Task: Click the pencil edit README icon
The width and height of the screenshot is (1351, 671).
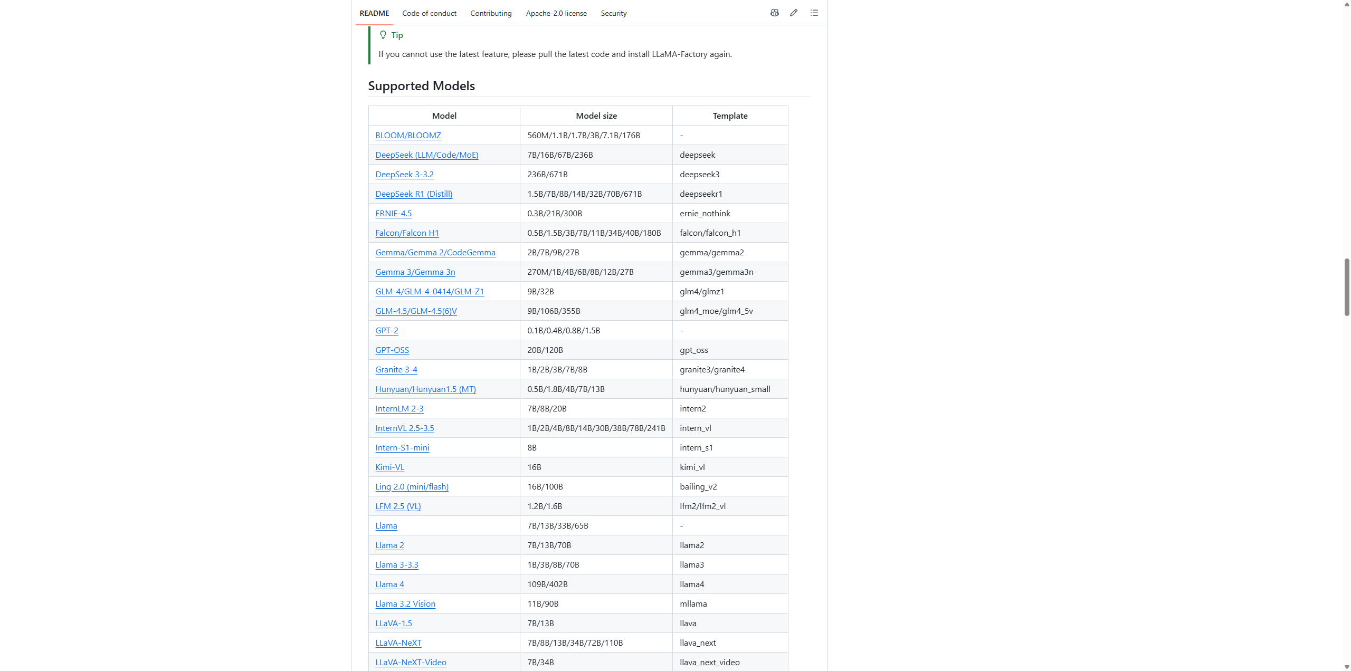Action: (794, 13)
